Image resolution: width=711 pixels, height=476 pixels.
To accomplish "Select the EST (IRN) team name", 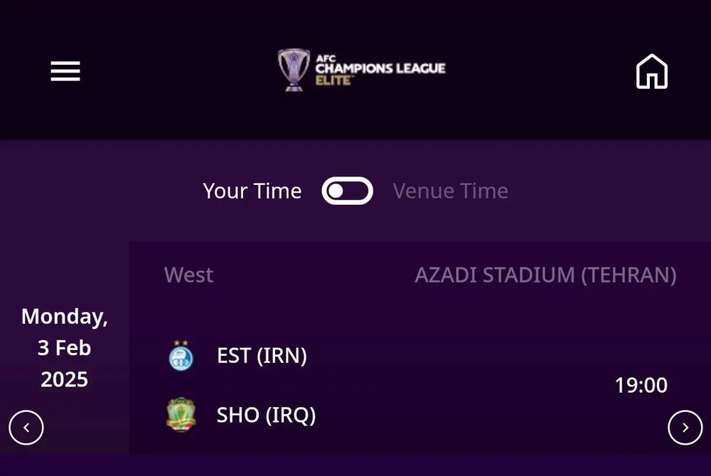I will pyautogui.click(x=262, y=356).
